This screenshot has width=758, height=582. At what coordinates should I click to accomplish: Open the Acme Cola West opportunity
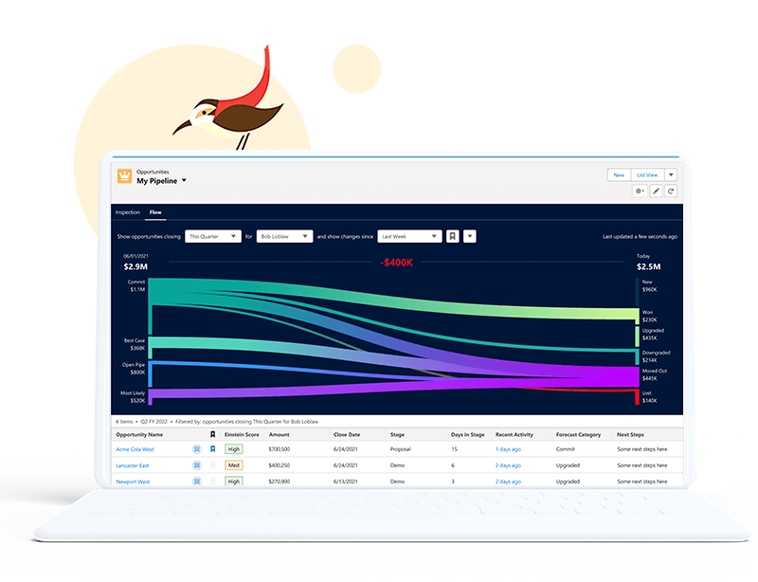[135, 449]
